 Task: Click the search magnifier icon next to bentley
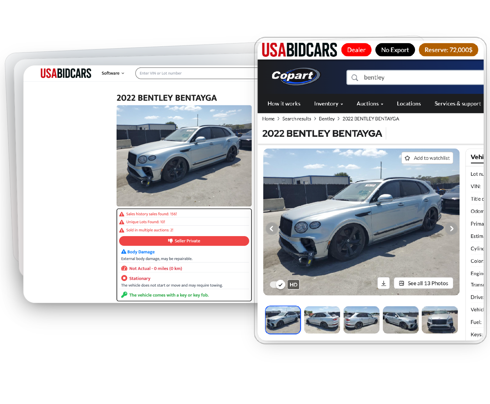click(355, 78)
